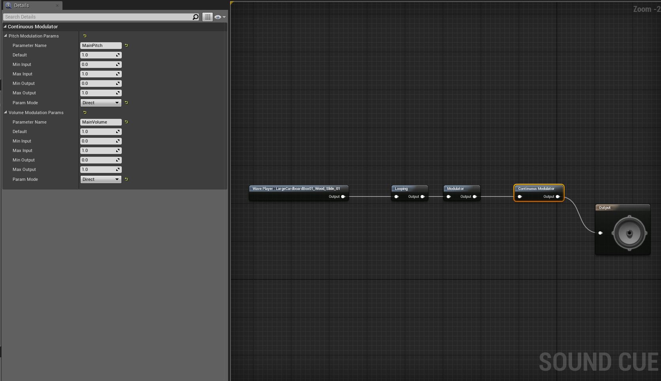Open the property matrix grid icon

208,17
